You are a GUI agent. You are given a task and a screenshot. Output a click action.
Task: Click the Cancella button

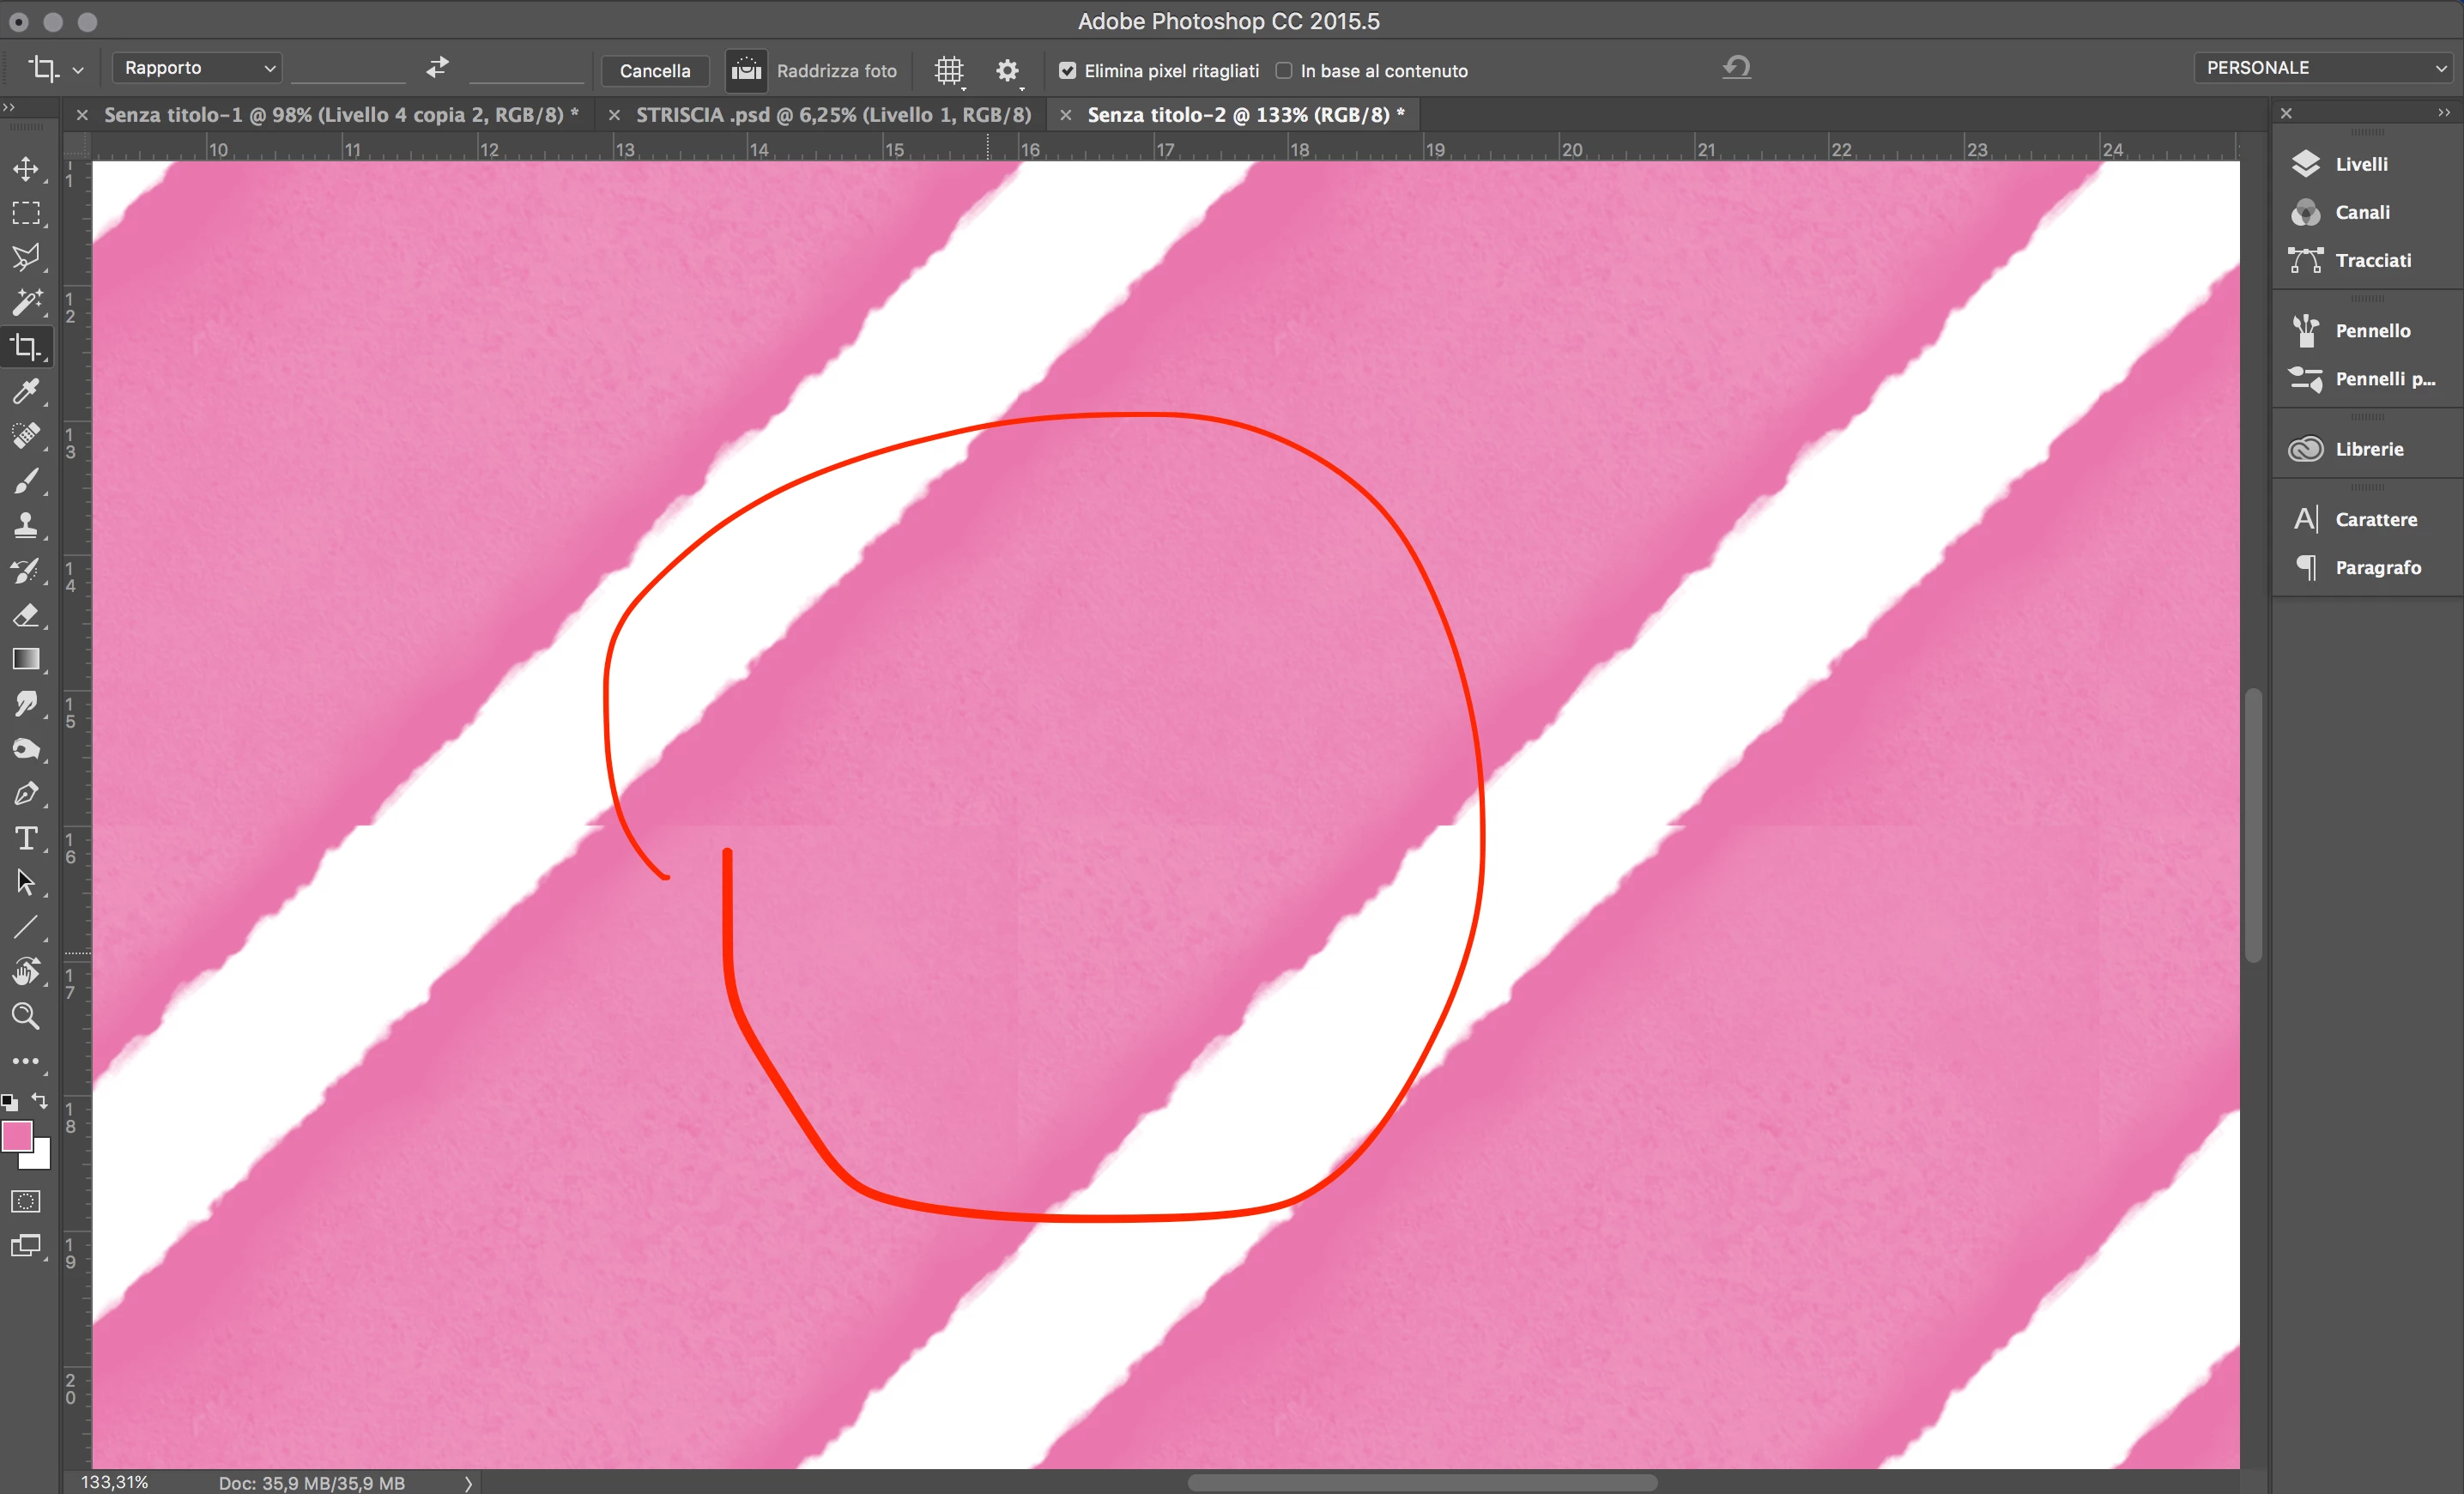[x=654, y=71]
